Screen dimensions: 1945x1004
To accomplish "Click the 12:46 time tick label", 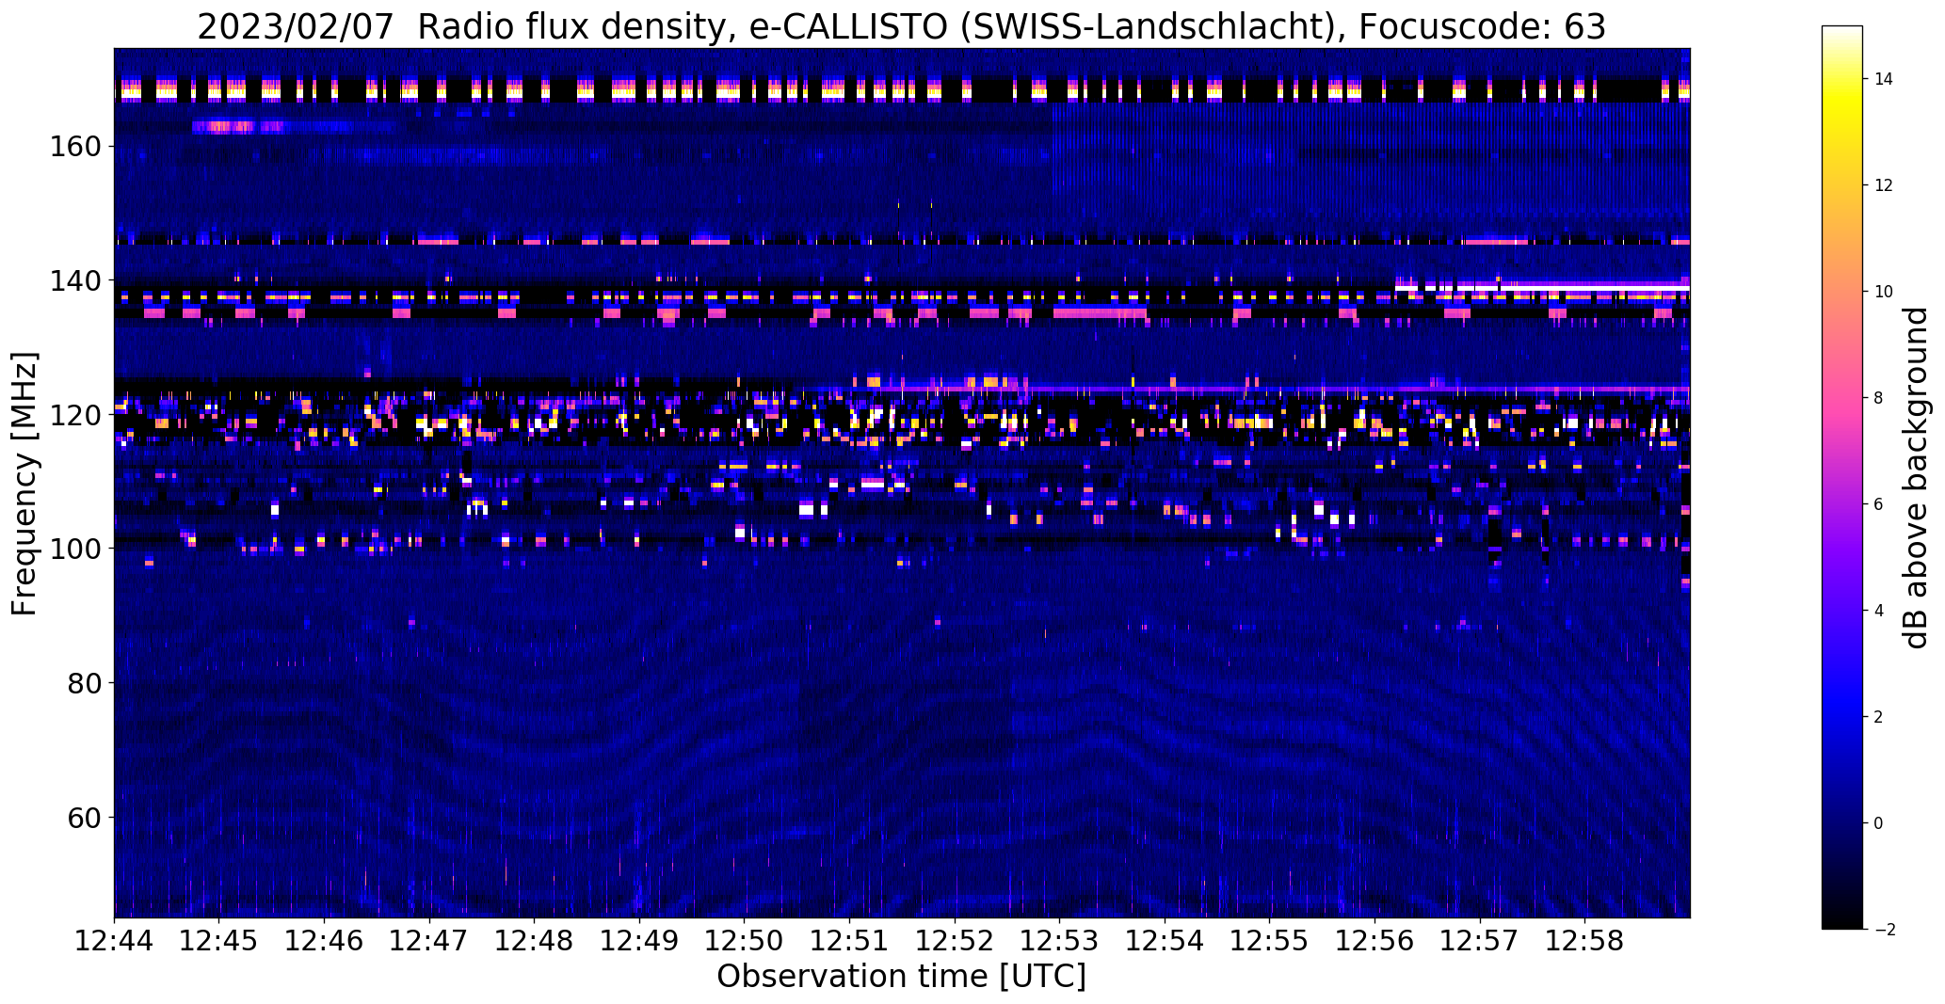I will [325, 941].
